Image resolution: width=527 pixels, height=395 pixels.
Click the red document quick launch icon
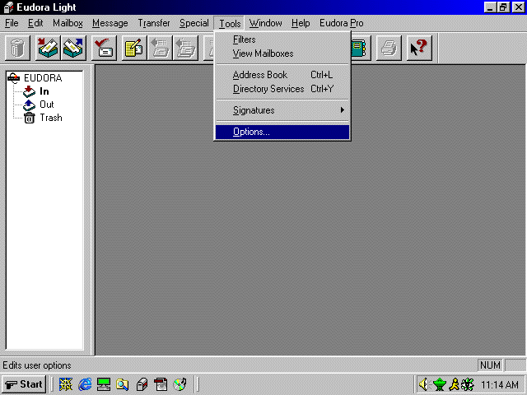click(x=161, y=384)
